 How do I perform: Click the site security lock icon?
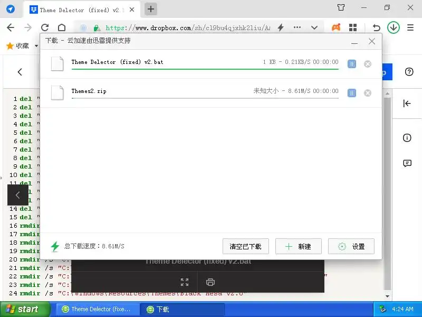pyautogui.click(x=97, y=28)
